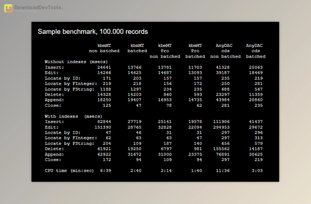
Task: Click the indexed Insert value 41437
Action: pos(256,122)
